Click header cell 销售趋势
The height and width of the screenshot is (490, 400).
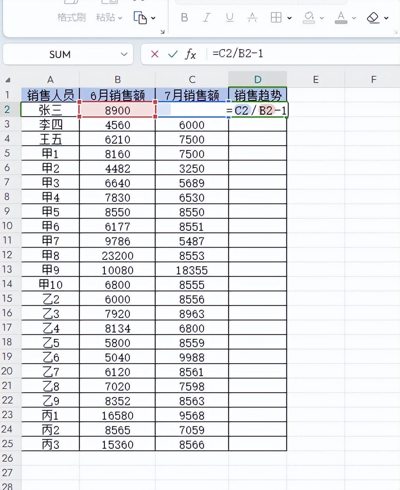pos(258,95)
